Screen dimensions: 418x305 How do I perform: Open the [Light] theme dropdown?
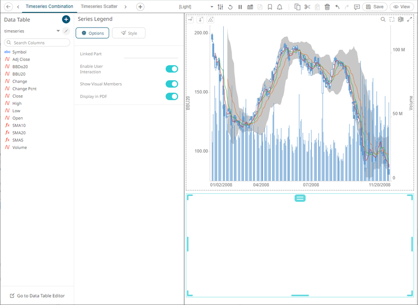point(211,7)
